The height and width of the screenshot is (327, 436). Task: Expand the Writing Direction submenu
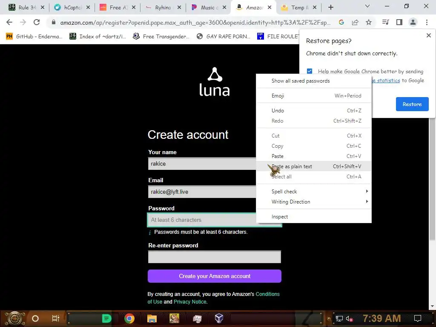coord(314,202)
